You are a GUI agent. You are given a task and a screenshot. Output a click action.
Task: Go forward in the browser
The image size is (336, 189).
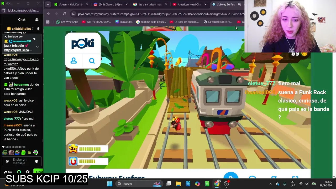tap(56, 14)
